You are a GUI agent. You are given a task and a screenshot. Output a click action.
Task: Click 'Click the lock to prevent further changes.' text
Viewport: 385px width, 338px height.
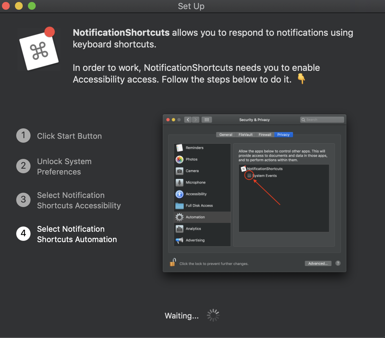[x=214, y=264]
